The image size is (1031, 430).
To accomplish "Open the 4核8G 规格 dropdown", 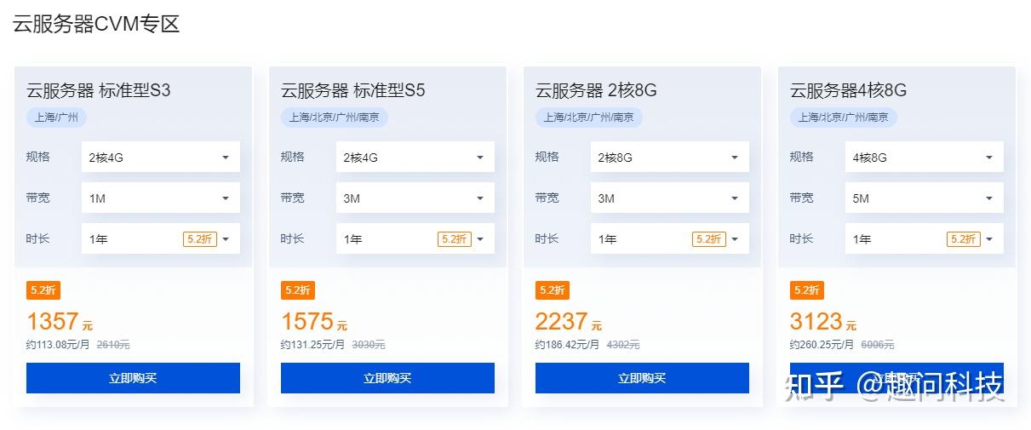I will click(925, 158).
